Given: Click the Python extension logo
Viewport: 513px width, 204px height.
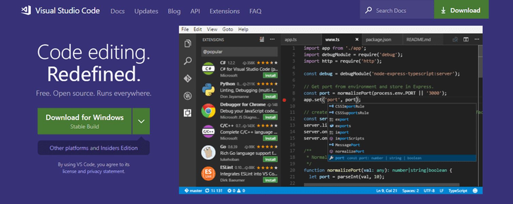Looking at the screenshot, I should tap(208, 89).
